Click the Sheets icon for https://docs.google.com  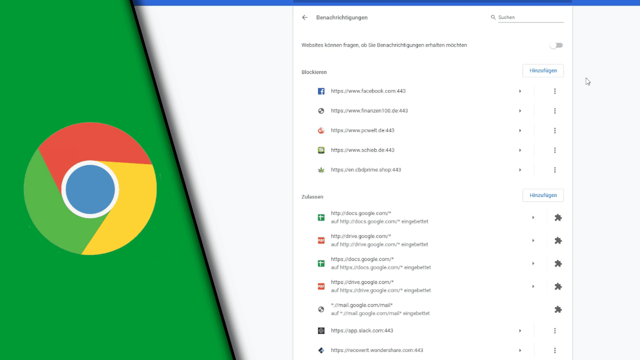pos(321,263)
